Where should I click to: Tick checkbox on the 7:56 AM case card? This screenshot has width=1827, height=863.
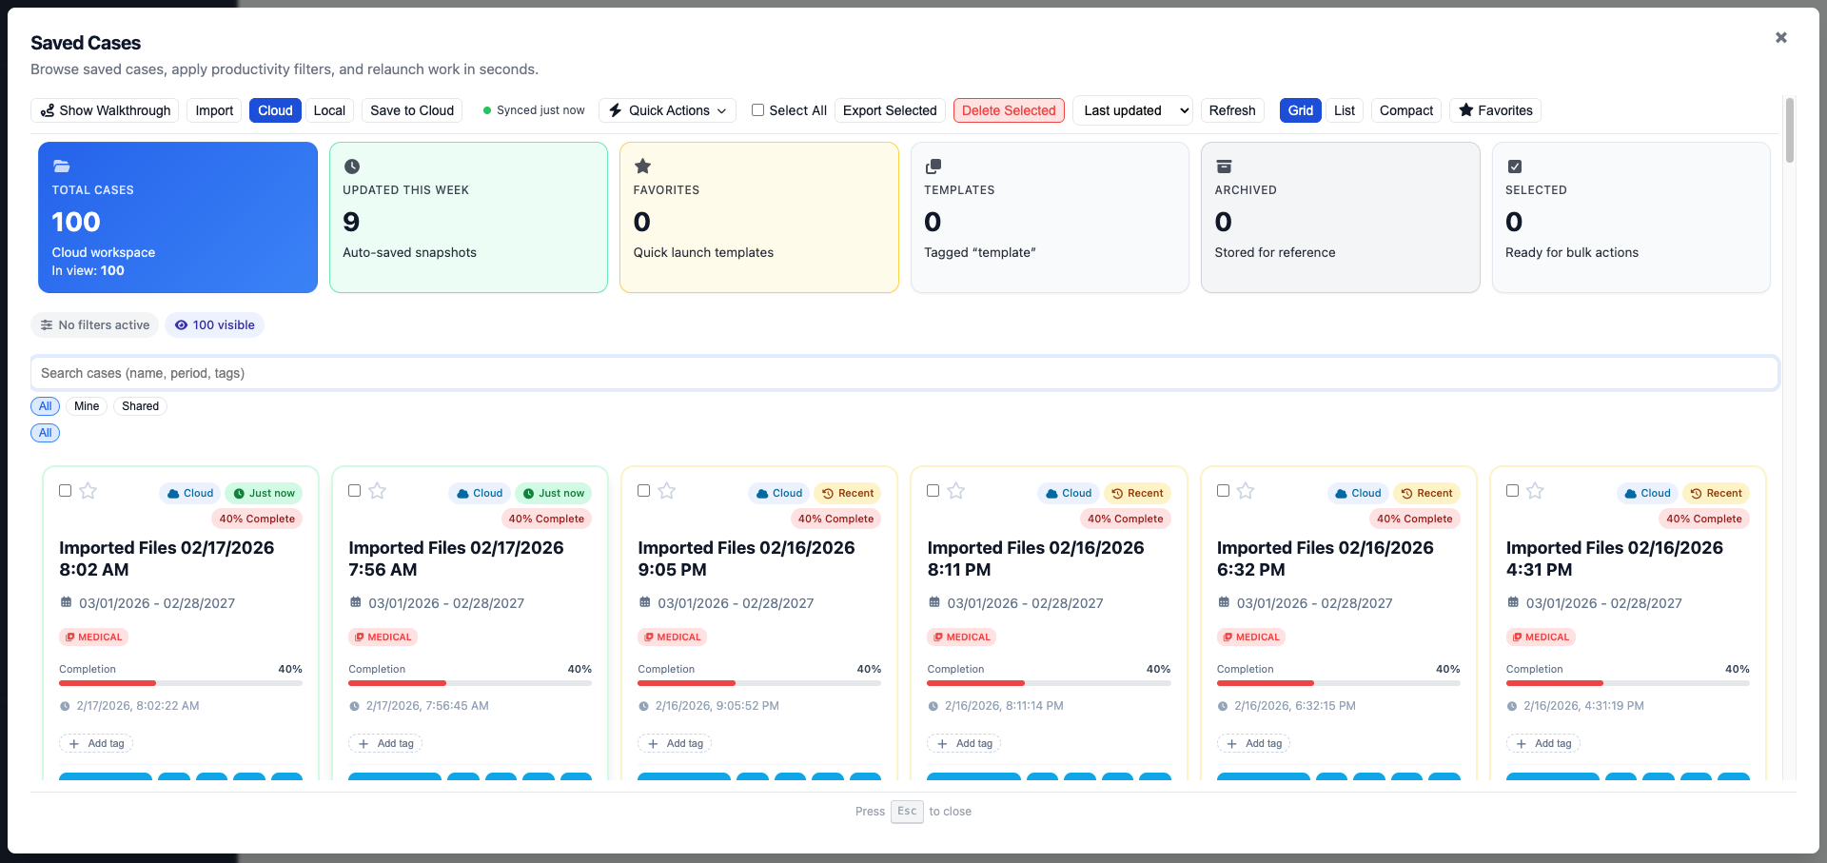pyautogui.click(x=355, y=491)
